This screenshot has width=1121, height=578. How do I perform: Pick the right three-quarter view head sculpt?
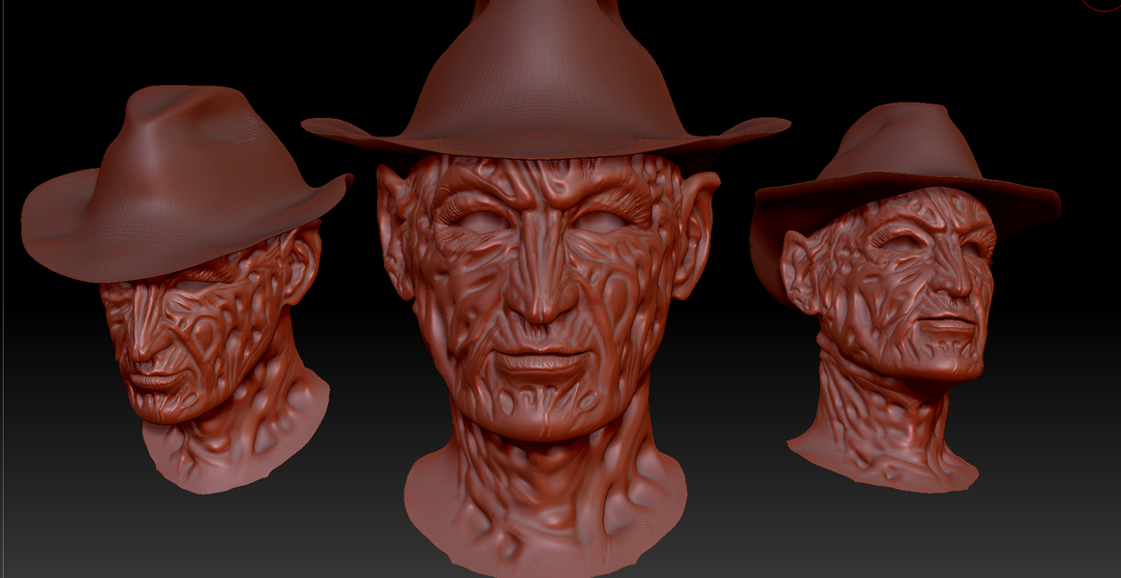point(904,297)
